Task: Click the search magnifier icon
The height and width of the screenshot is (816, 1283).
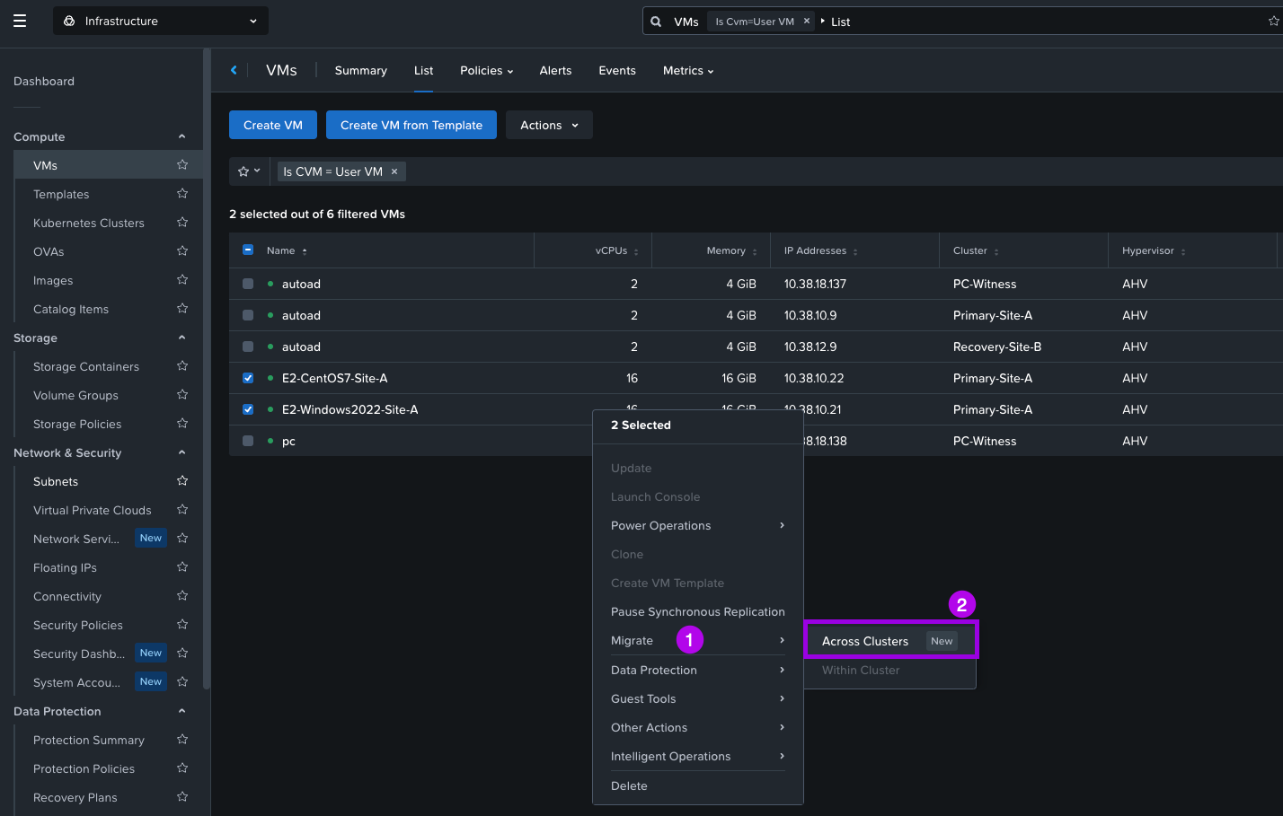Action: click(x=656, y=22)
